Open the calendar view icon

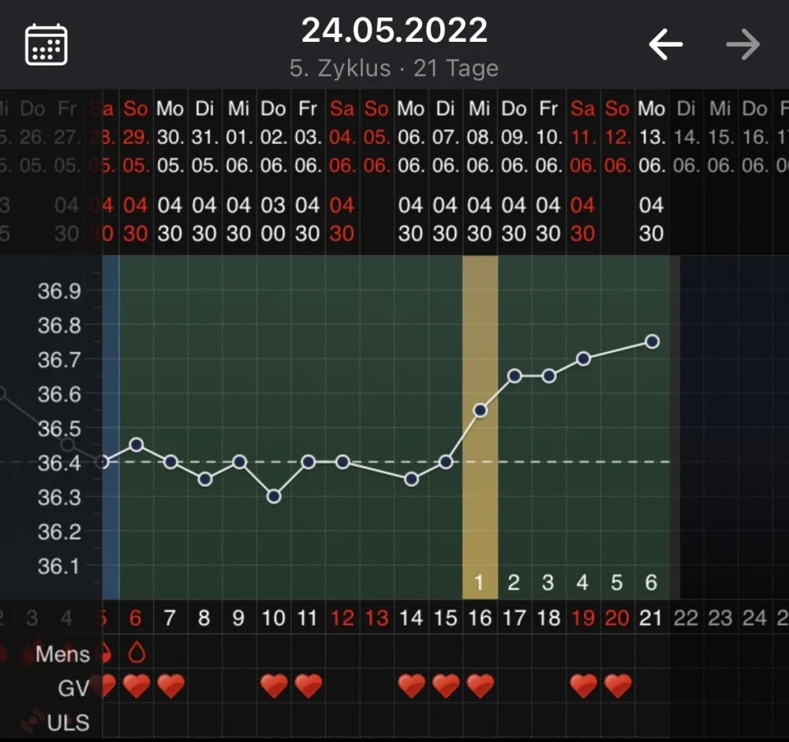(47, 44)
